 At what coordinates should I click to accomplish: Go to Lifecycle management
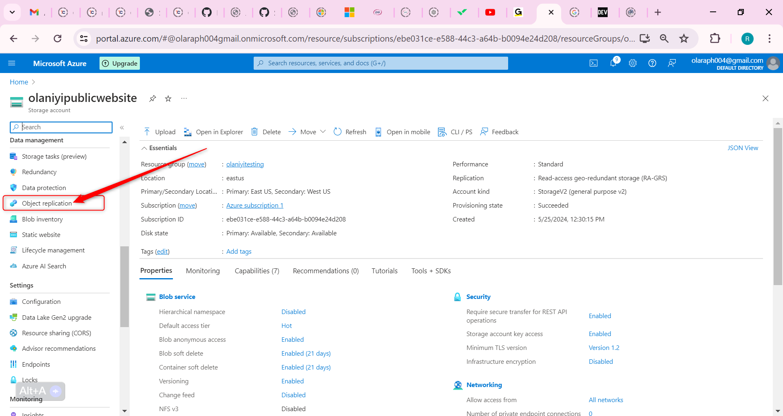pos(53,250)
